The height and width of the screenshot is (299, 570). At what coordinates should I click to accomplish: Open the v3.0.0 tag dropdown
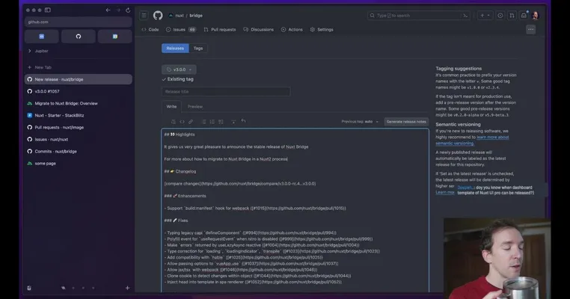[x=179, y=70]
